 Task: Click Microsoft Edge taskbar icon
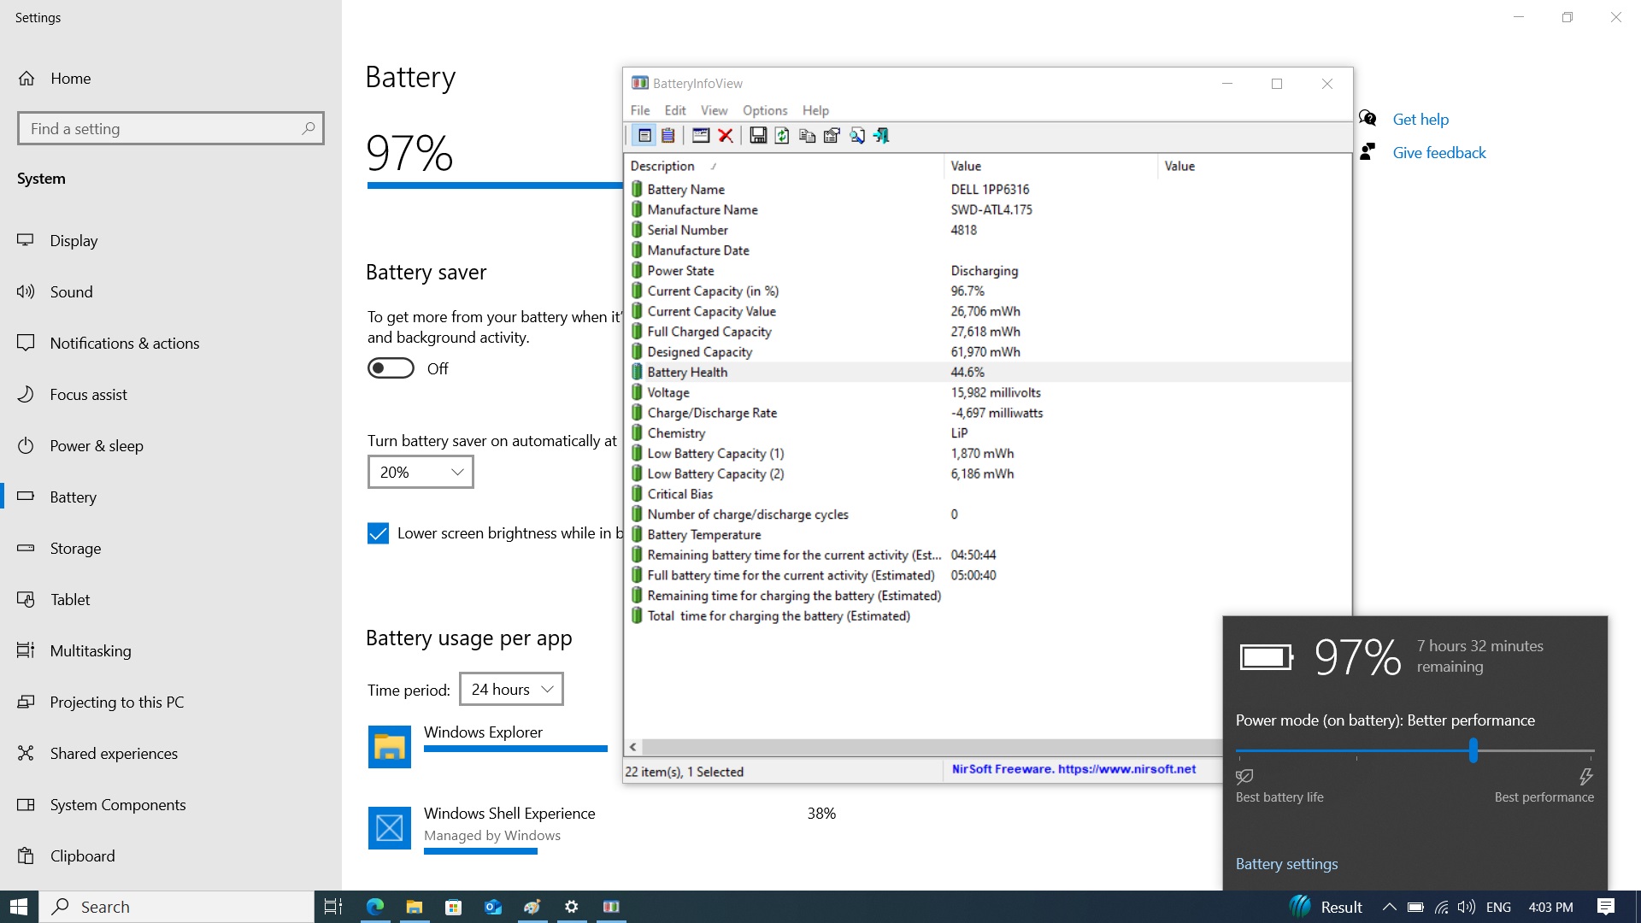(374, 907)
